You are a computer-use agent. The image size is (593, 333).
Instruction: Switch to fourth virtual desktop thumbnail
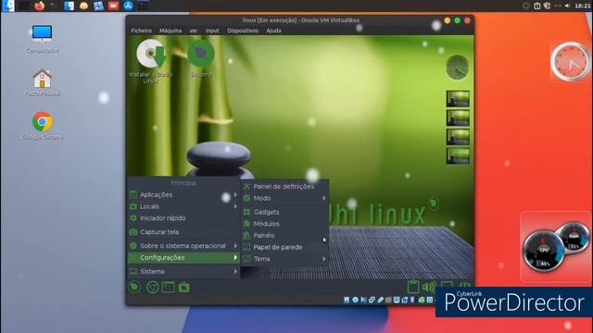[x=458, y=155]
